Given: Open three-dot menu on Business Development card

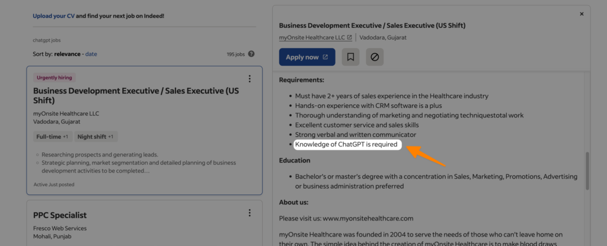Looking at the screenshot, I should coord(250,79).
